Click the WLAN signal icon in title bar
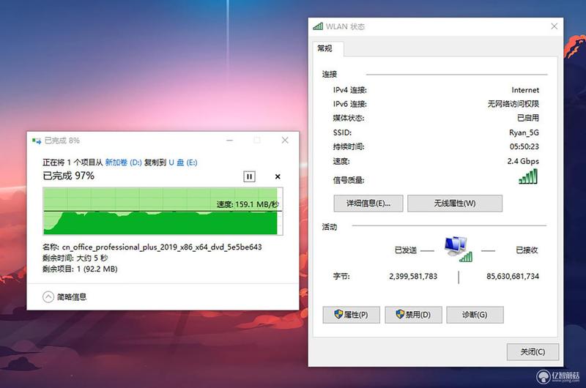The image size is (586, 388). pyautogui.click(x=318, y=26)
